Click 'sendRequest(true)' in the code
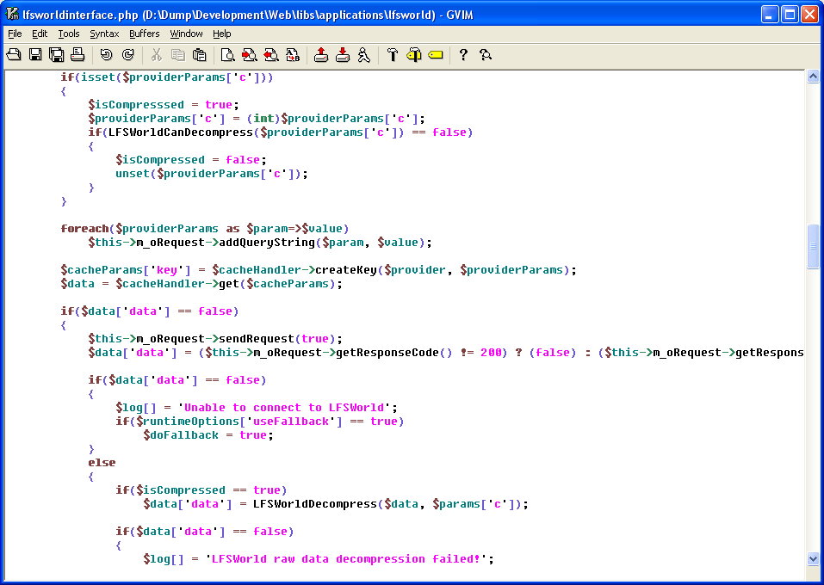 [277, 339]
